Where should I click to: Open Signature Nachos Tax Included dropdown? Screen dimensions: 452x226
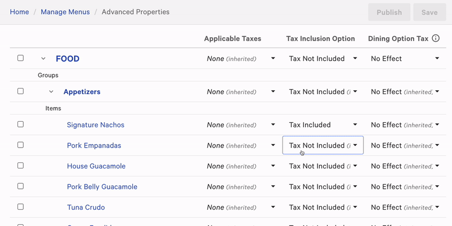point(323,125)
